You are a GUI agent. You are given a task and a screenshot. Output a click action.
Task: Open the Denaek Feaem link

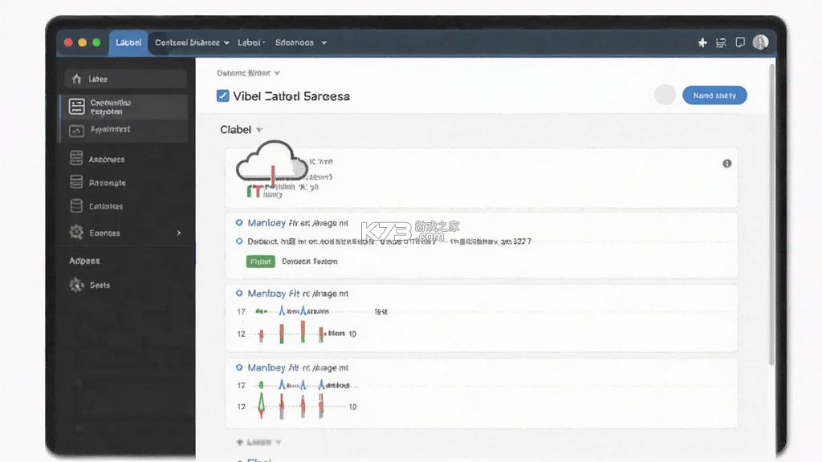click(310, 261)
